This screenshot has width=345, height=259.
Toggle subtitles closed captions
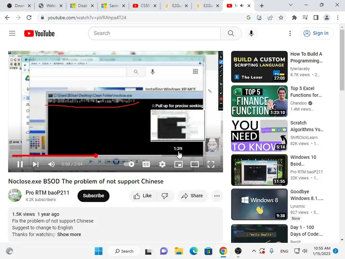click(x=146, y=164)
